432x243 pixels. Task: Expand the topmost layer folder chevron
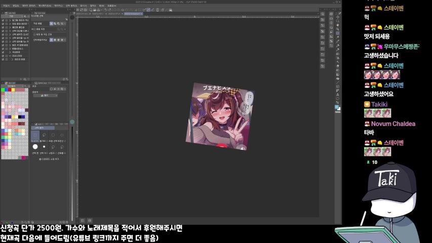pyautogui.click(x=10, y=20)
